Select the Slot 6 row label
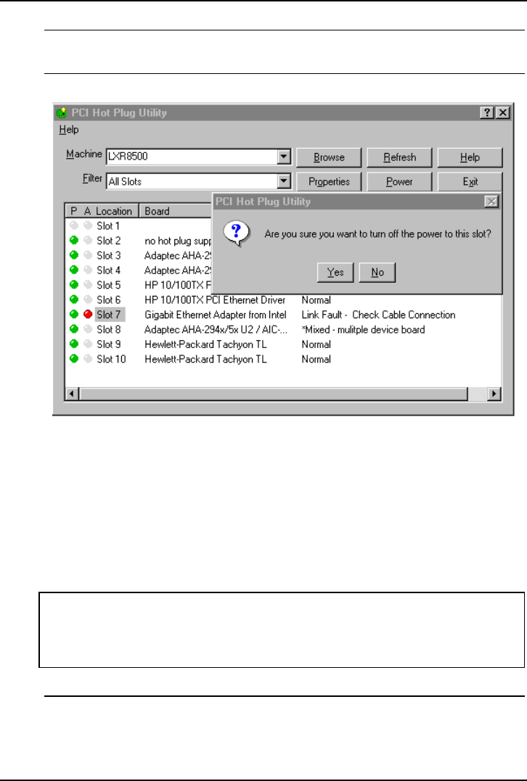527x781 pixels. (109, 299)
